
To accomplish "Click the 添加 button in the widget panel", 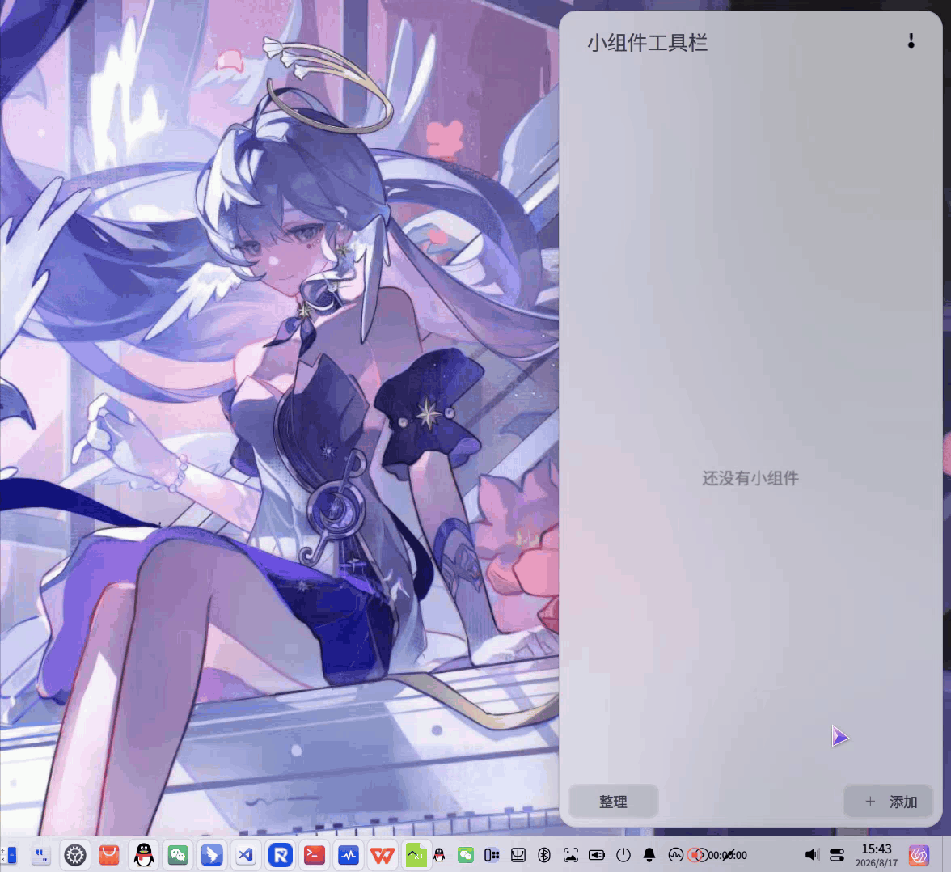I will point(888,802).
